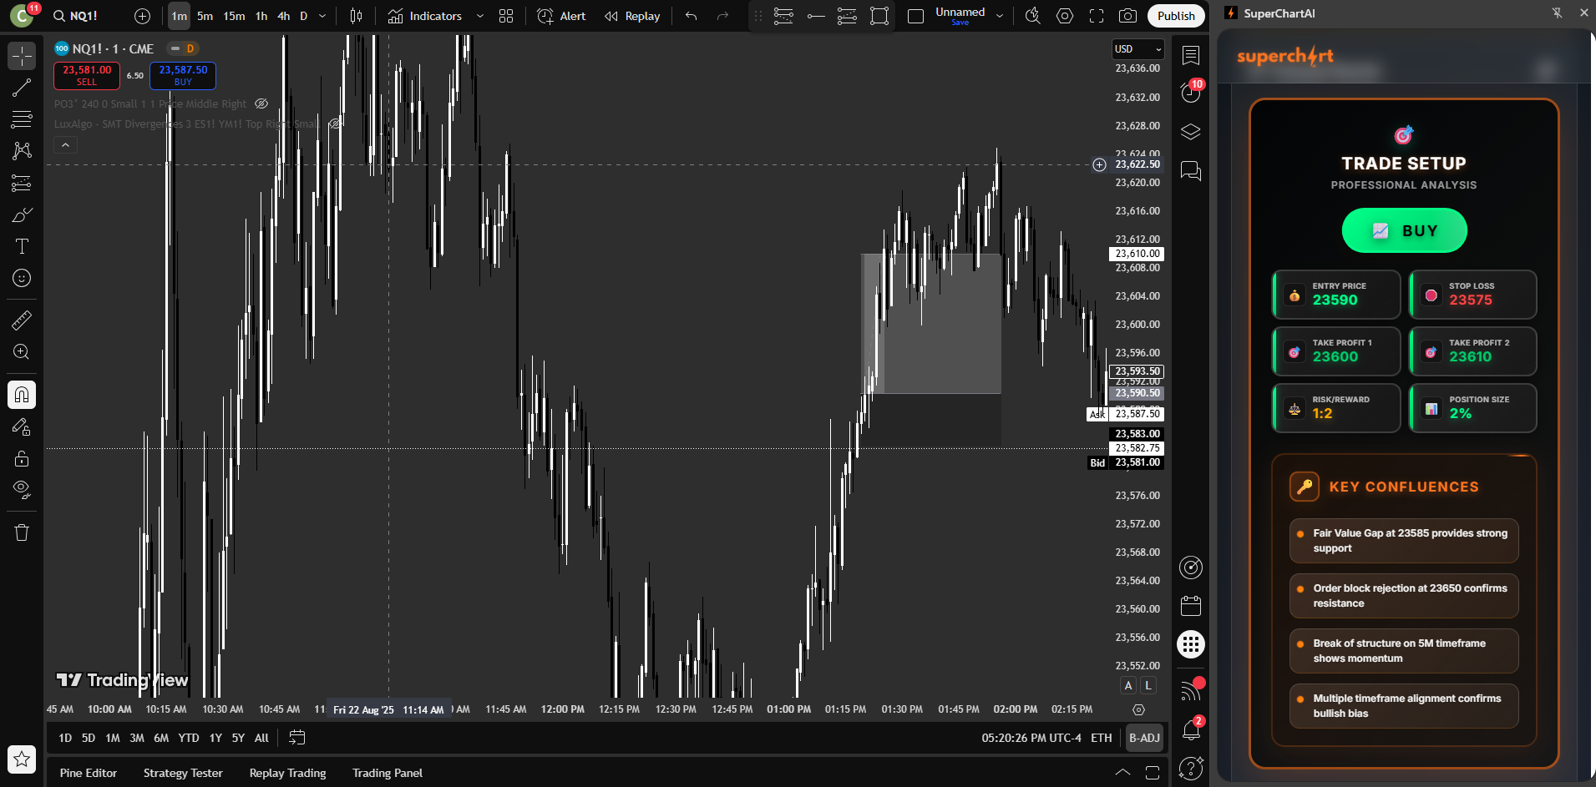Open the economic calendar panel
Viewport: 1596px width, 787px height.
click(1191, 605)
